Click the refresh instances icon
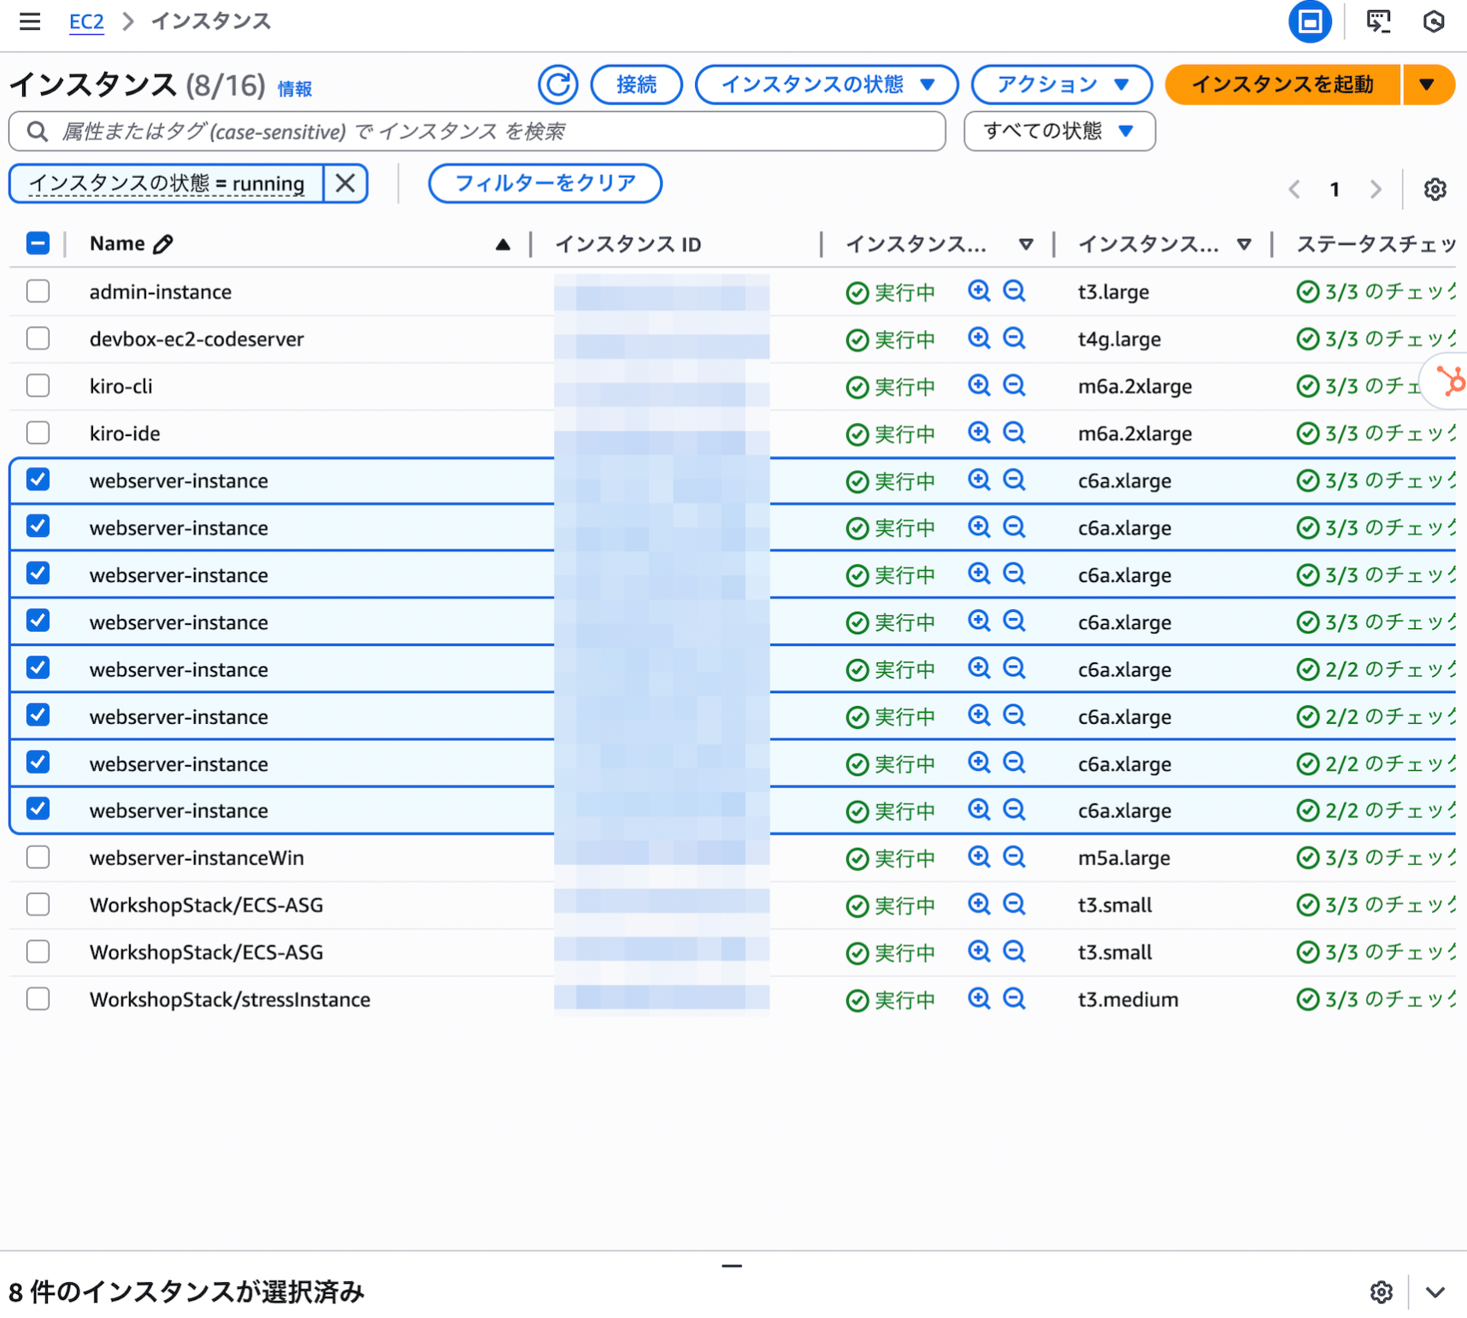The image size is (1467, 1318). point(557,85)
